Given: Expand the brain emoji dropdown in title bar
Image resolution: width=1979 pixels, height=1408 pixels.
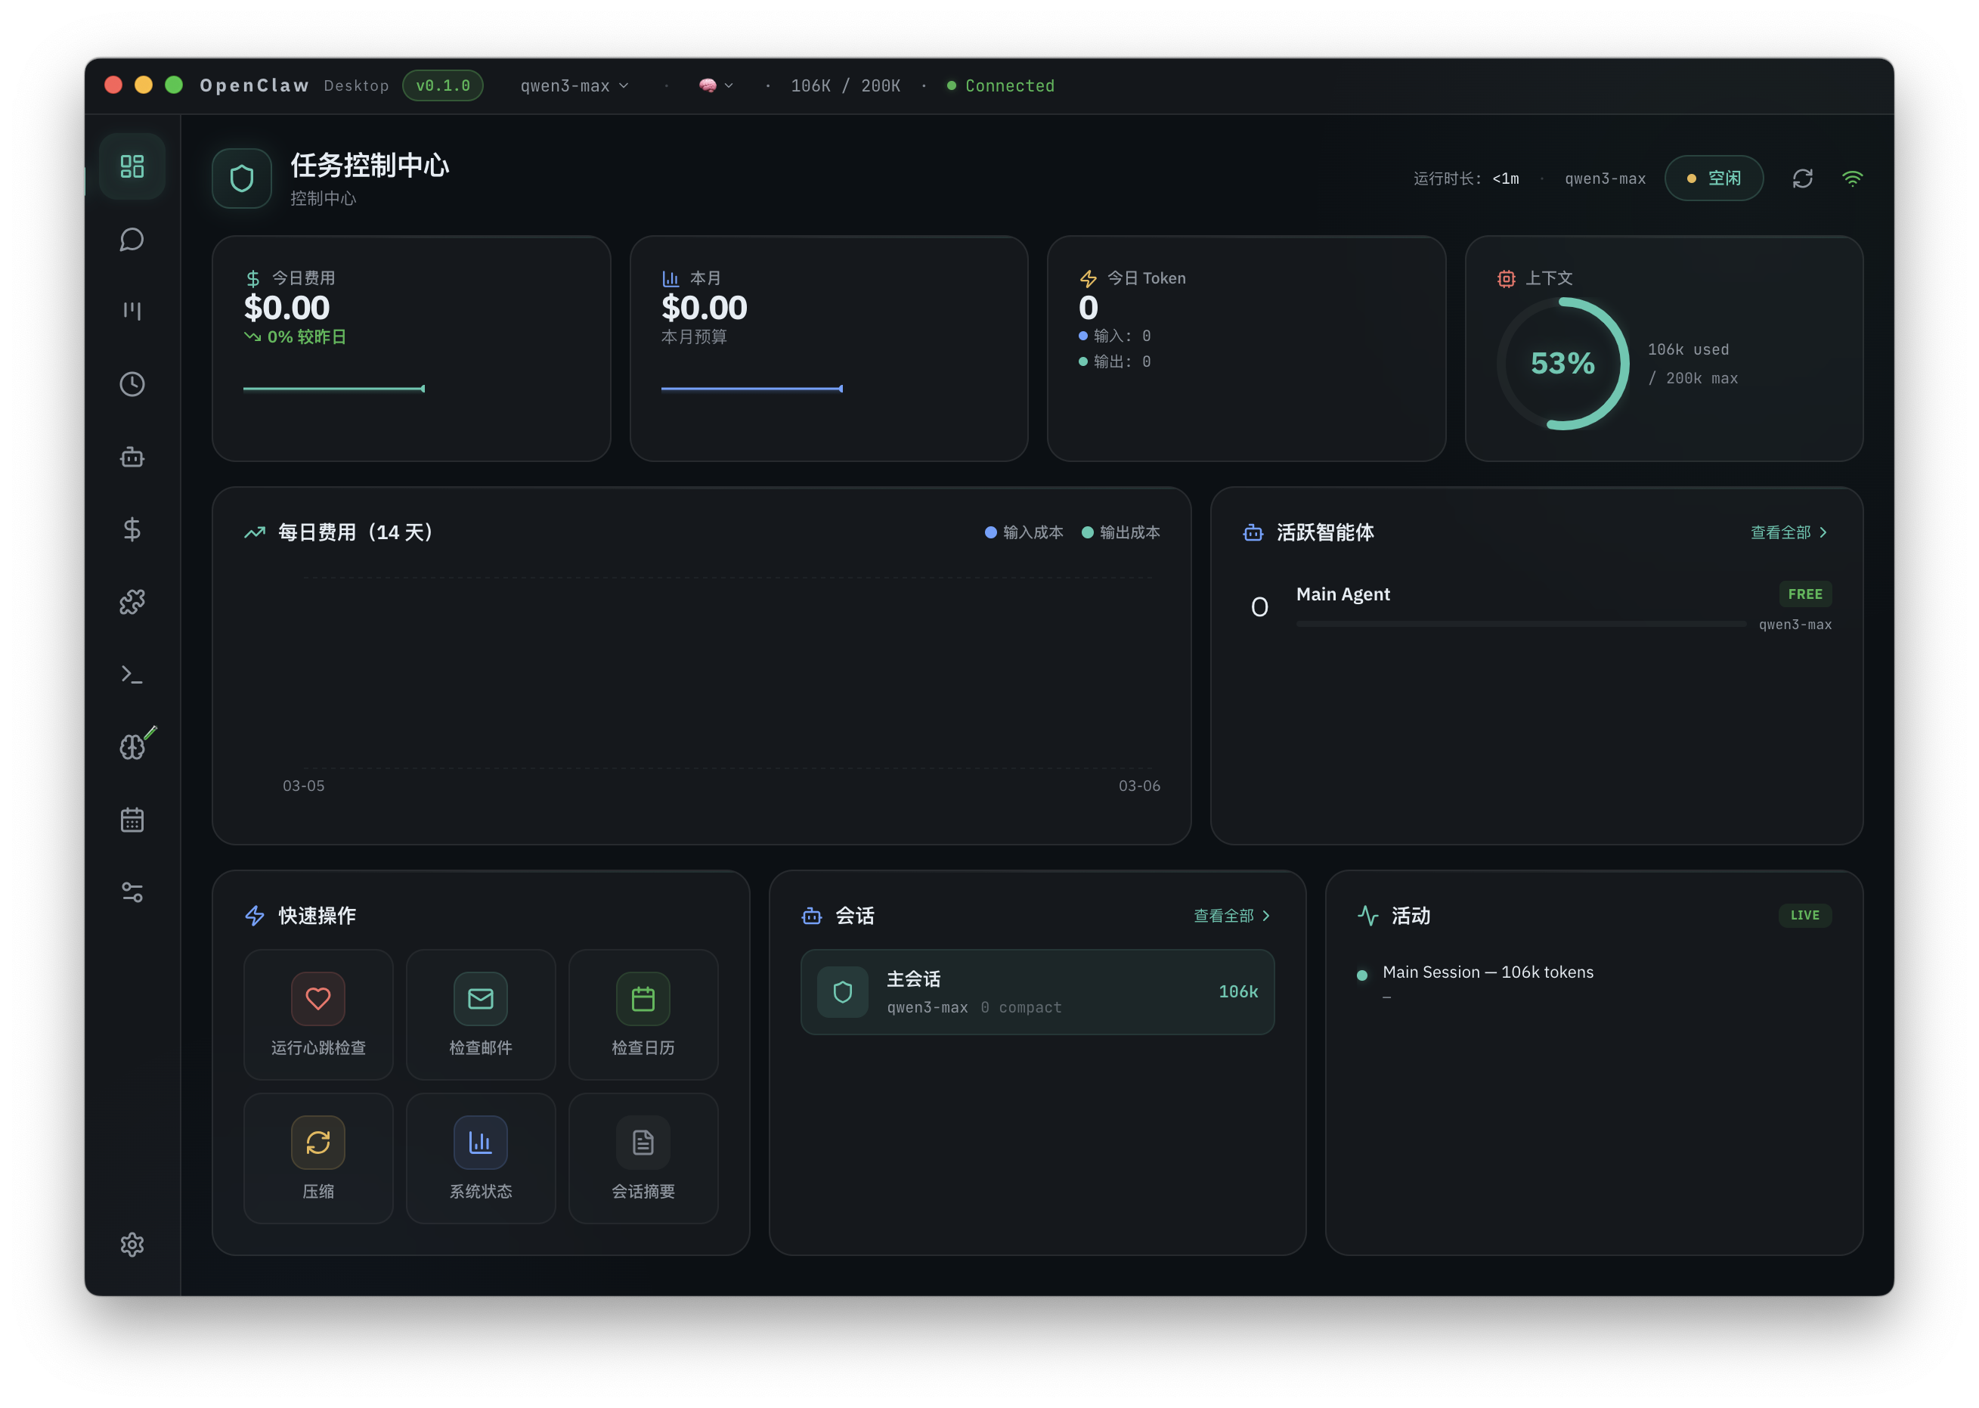Looking at the screenshot, I should pyautogui.click(x=716, y=85).
